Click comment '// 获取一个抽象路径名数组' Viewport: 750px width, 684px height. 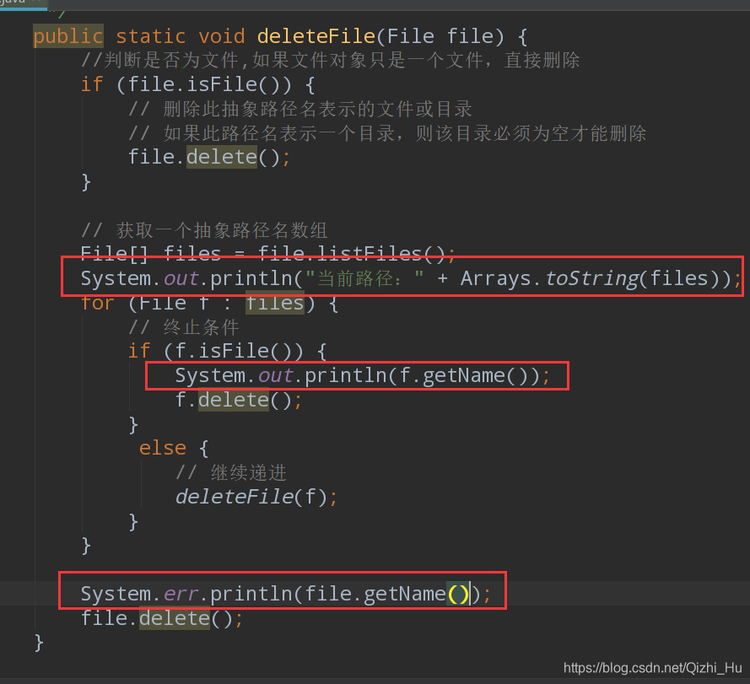[x=204, y=230]
